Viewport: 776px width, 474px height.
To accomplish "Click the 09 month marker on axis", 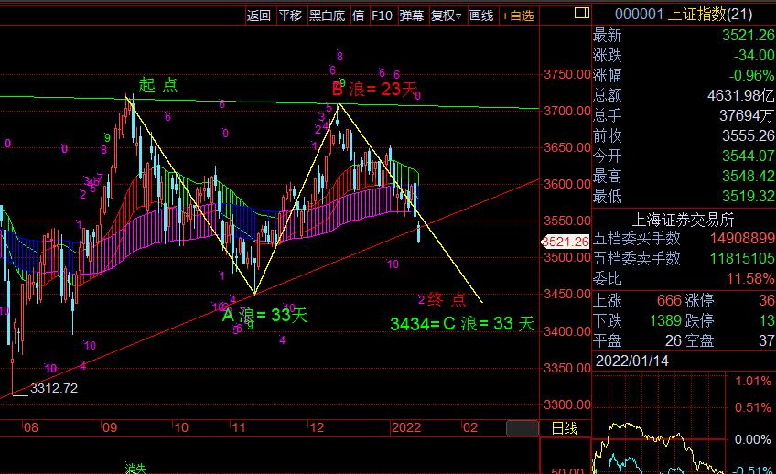I will click(110, 427).
